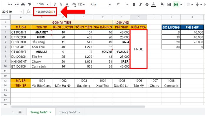Click the Vải Bắc Giang cell
Screen dimensions: 206x116
(x=41, y=86)
